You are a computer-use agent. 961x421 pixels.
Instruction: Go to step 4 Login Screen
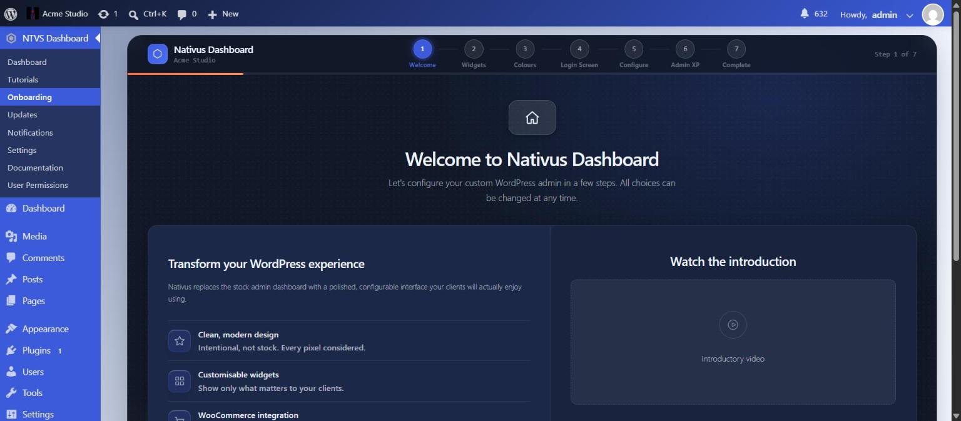coord(579,54)
